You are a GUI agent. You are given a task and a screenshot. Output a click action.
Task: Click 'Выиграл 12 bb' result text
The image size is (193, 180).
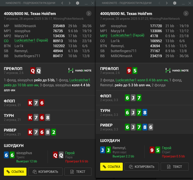click(27, 161)
